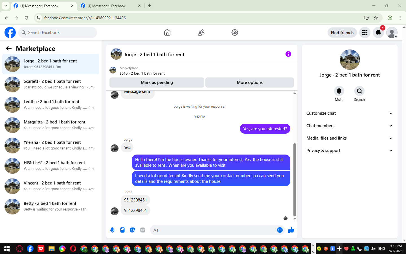The height and width of the screenshot is (254, 406).
Task: Expand the Customize chat section
Action: [350, 113]
